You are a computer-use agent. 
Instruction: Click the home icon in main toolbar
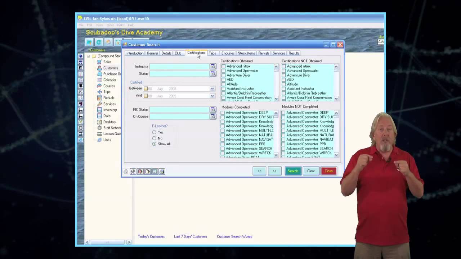[x=108, y=42]
